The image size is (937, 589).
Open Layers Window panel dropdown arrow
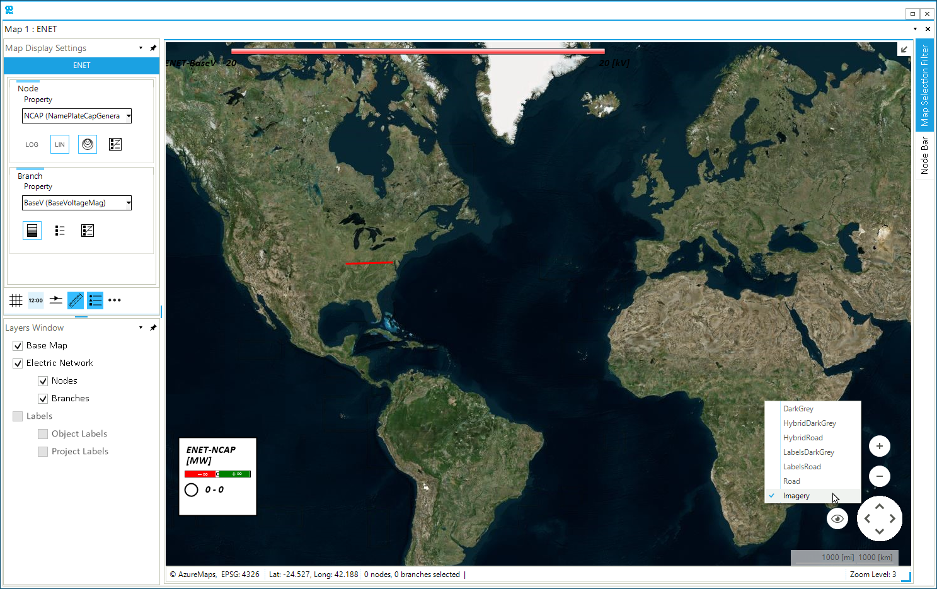click(141, 328)
